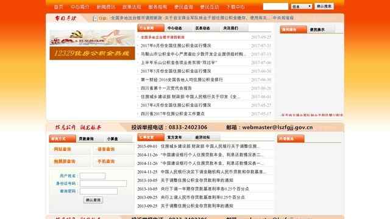Open the party emblem banner image
This screenshot has height=219, width=390.
pos(92,38)
